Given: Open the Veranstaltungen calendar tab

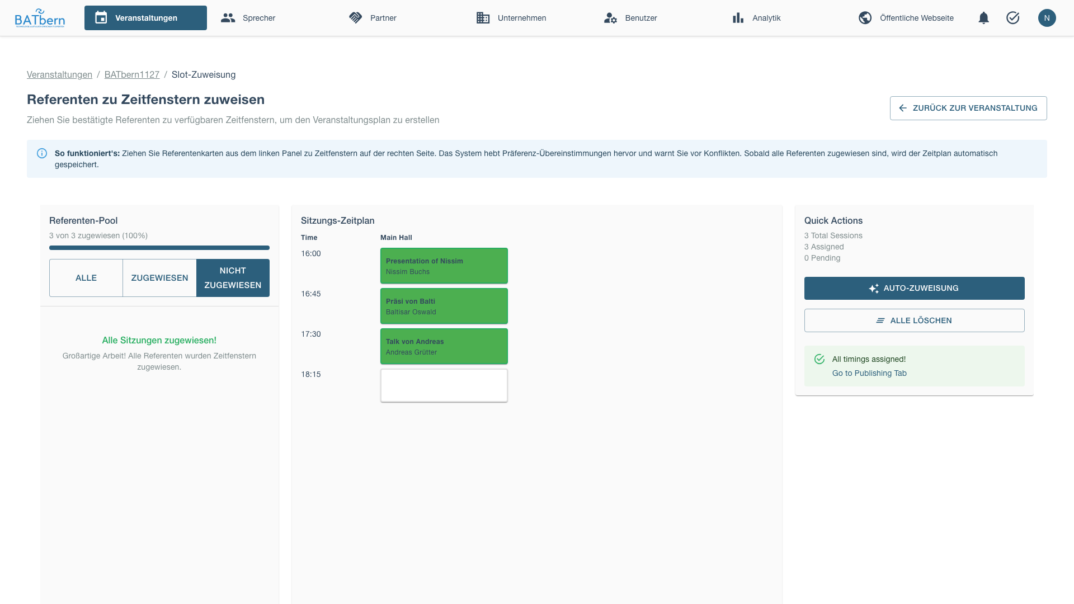Looking at the screenshot, I should point(145,18).
